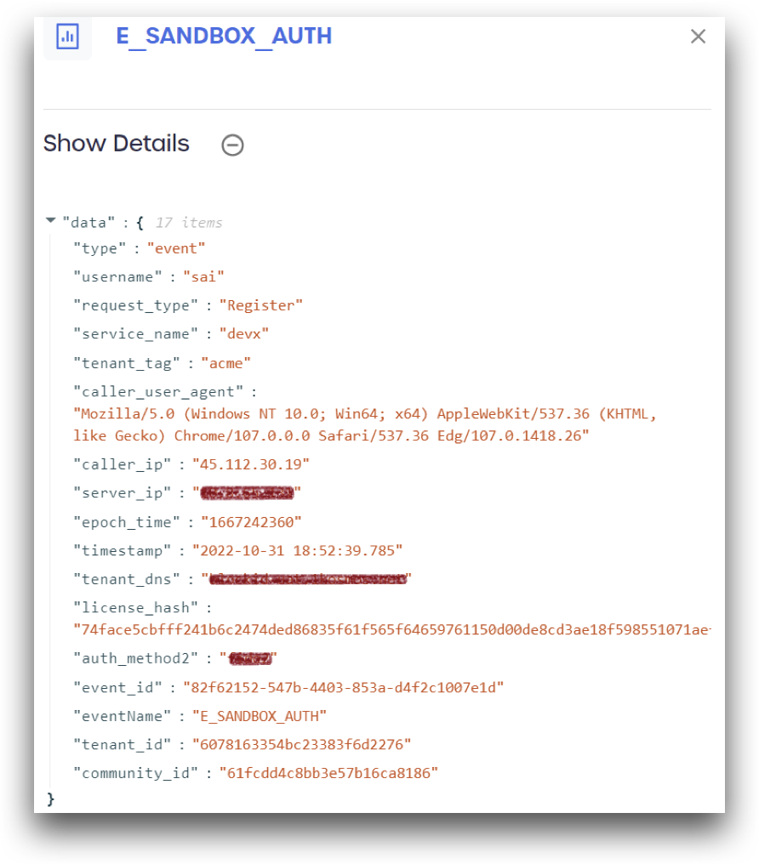
Task: Click the bar chart event icon
Action: [x=68, y=37]
